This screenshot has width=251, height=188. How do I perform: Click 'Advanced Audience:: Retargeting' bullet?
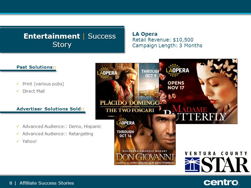58,134
